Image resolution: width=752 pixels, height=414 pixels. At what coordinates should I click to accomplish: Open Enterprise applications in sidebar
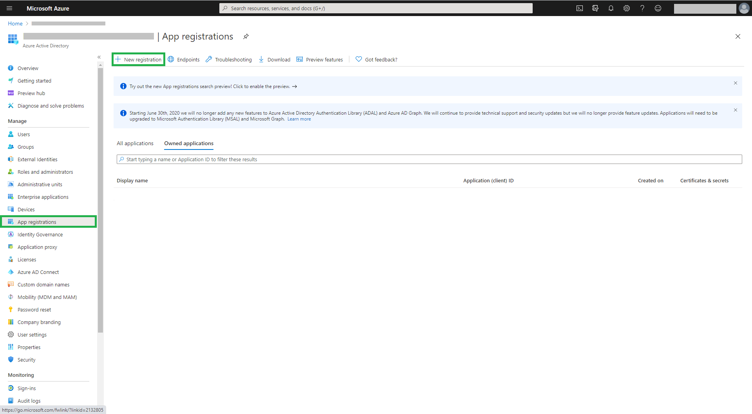click(43, 197)
